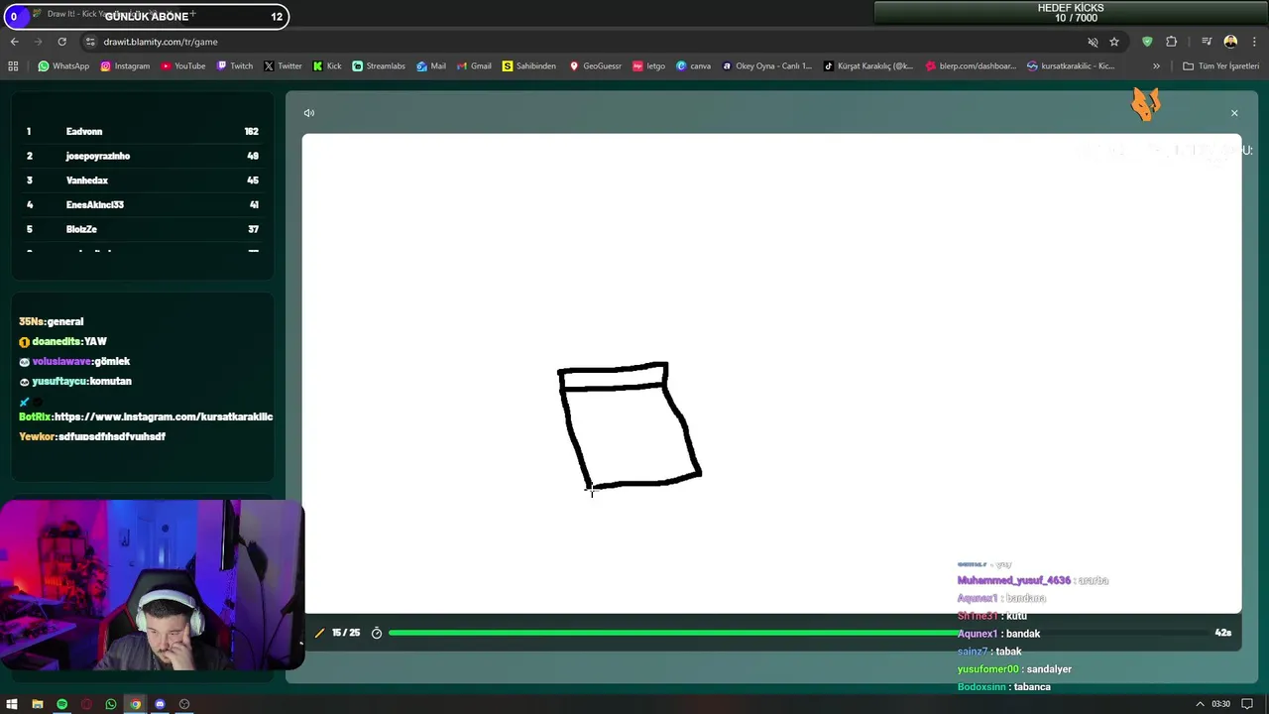
Task: Bookmark this page with the star icon
Action: 1114,42
